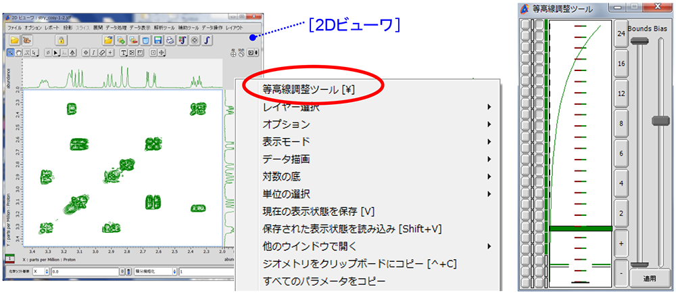Toggle the bottom-left contour level checkbox
Viewport: 676px width, 295px height.
coord(524,281)
